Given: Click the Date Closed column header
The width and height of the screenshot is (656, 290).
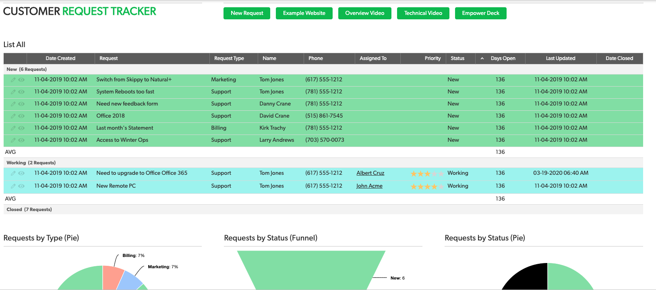Looking at the screenshot, I should (x=619, y=58).
